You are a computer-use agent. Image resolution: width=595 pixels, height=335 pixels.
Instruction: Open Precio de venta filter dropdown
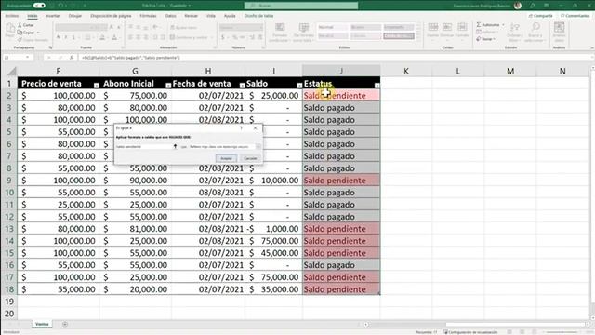click(x=96, y=86)
